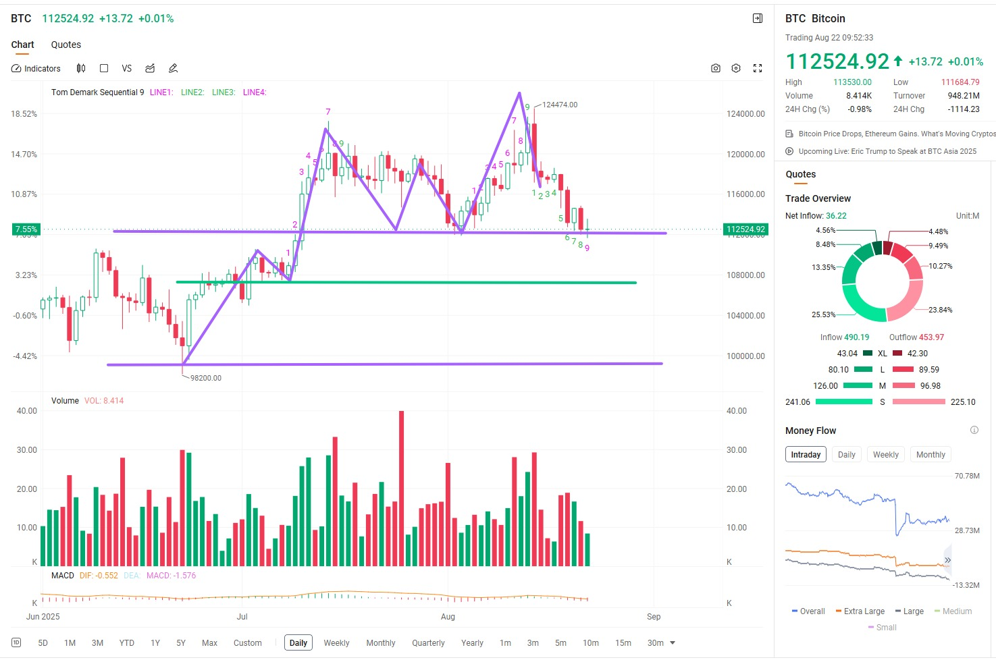Screen dimensions: 996x660
Task: Click the chart overlay icon beside VS
Action: pyautogui.click(x=150, y=68)
